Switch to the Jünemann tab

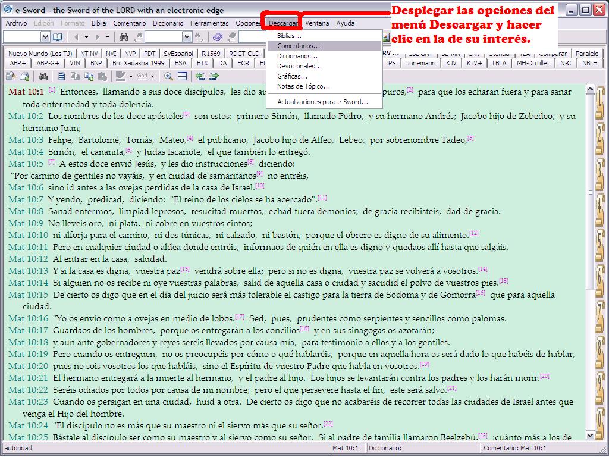tap(420, 63)
